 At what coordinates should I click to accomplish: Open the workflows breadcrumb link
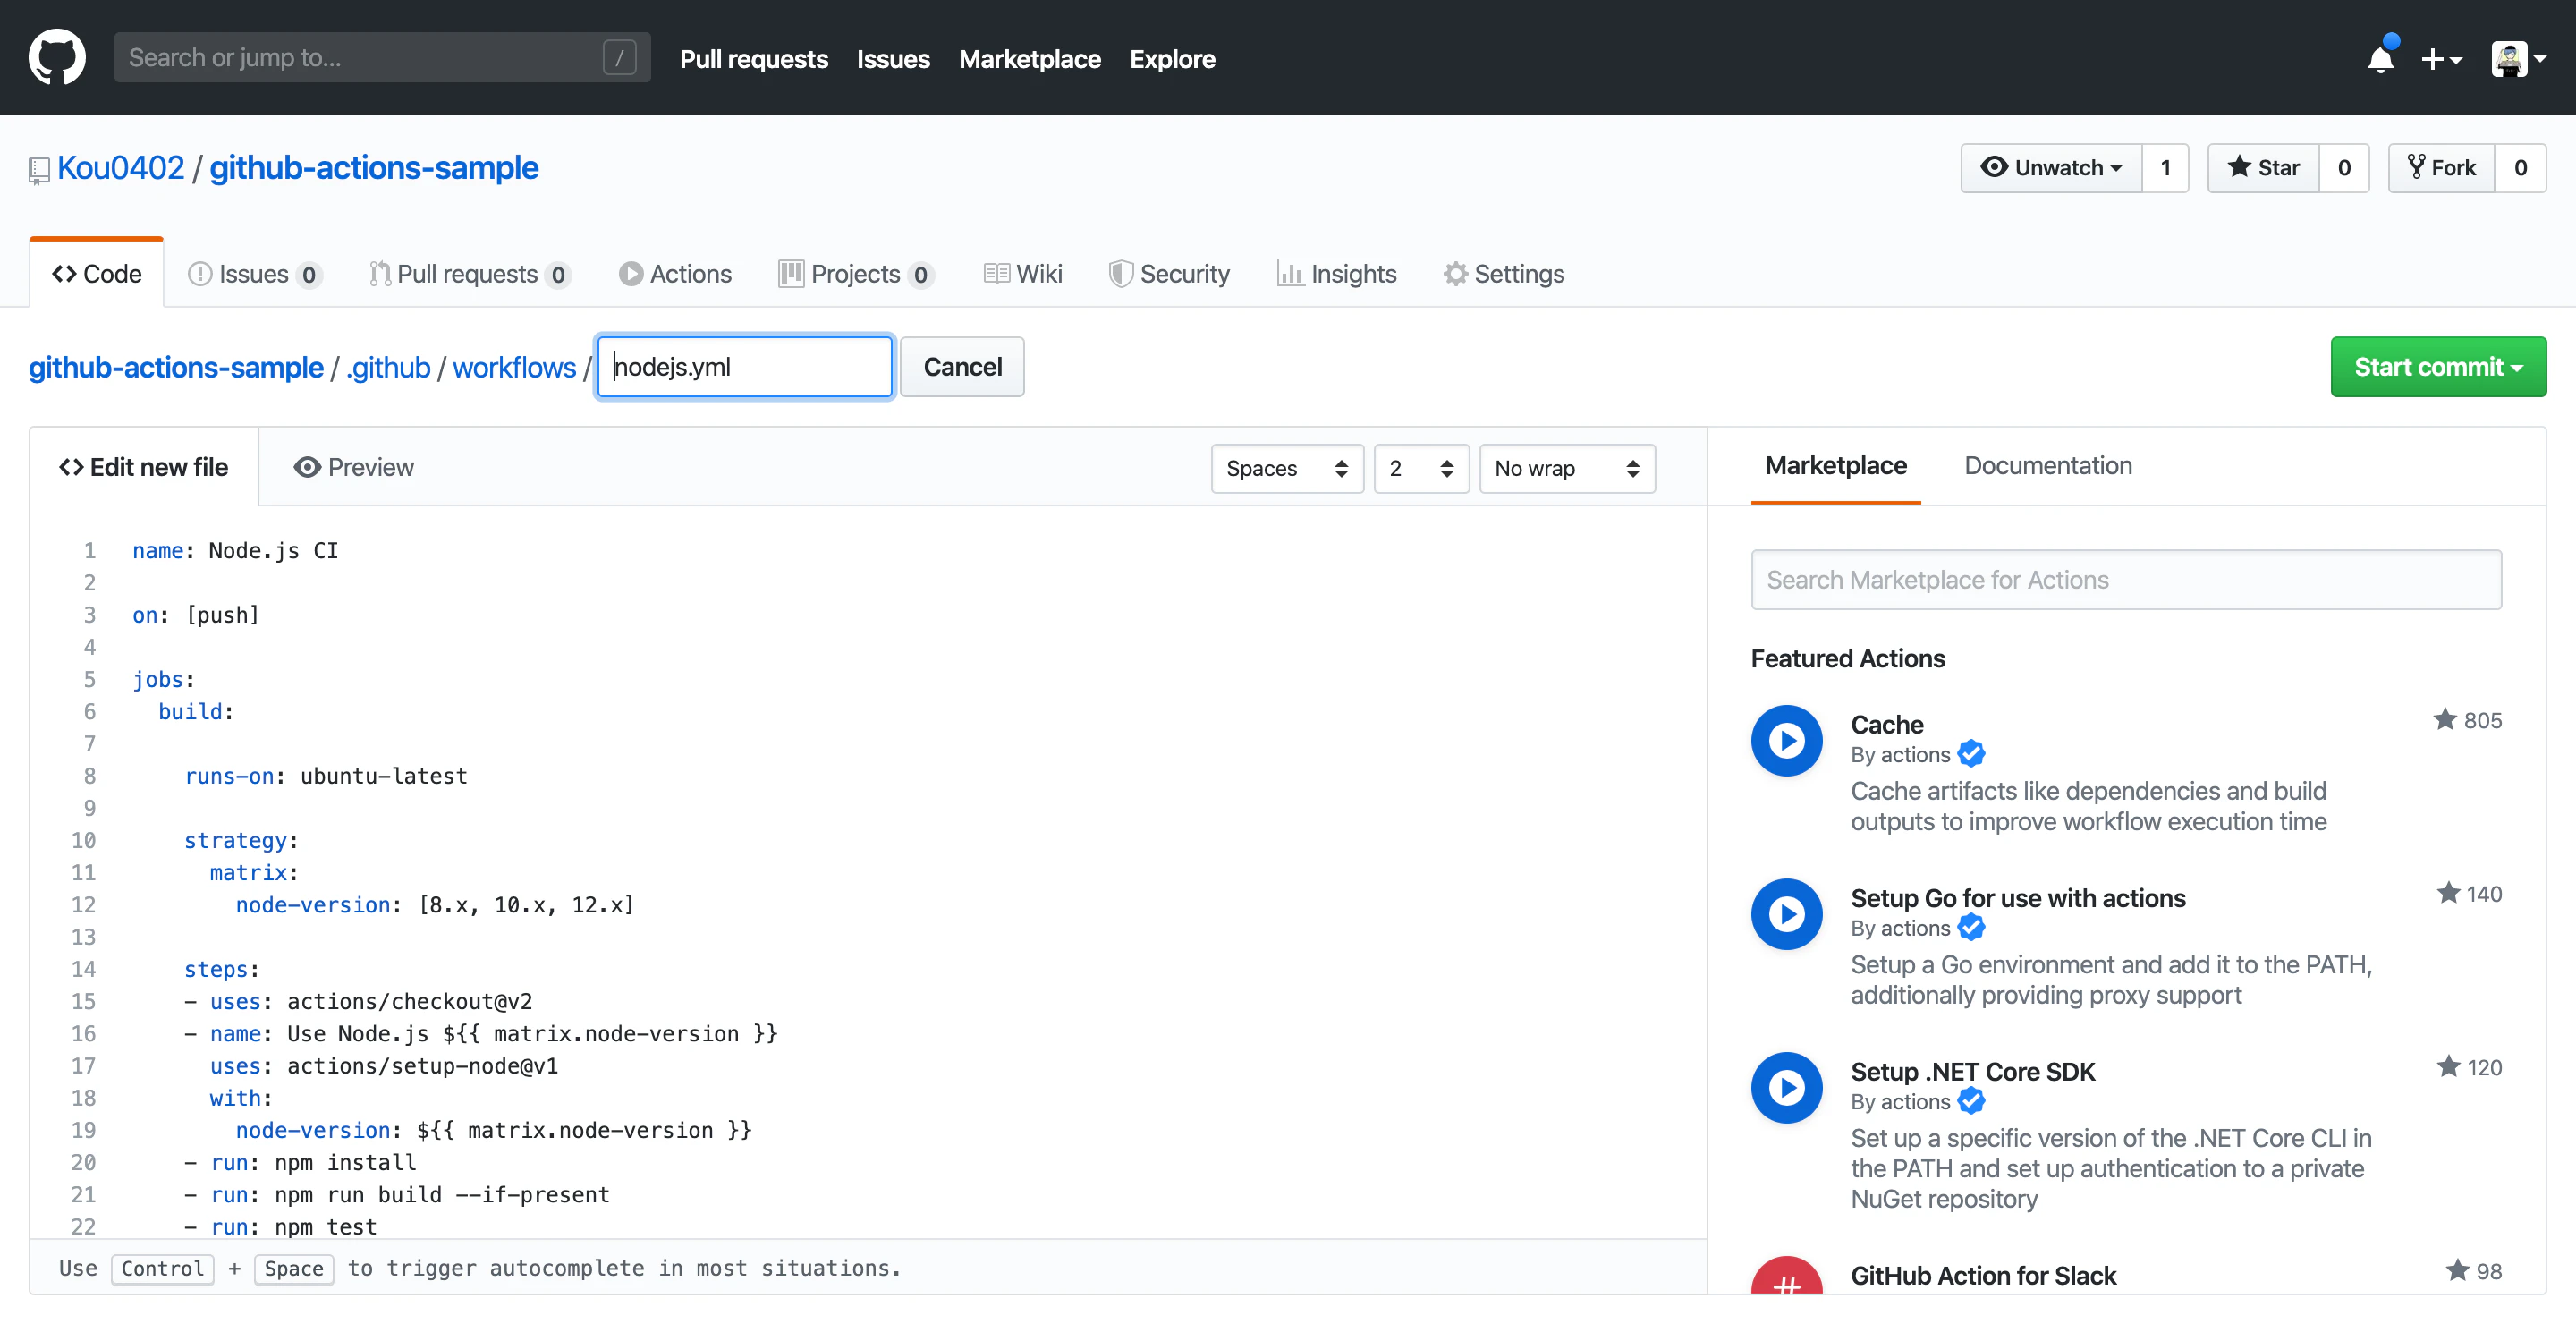(514, 367)
